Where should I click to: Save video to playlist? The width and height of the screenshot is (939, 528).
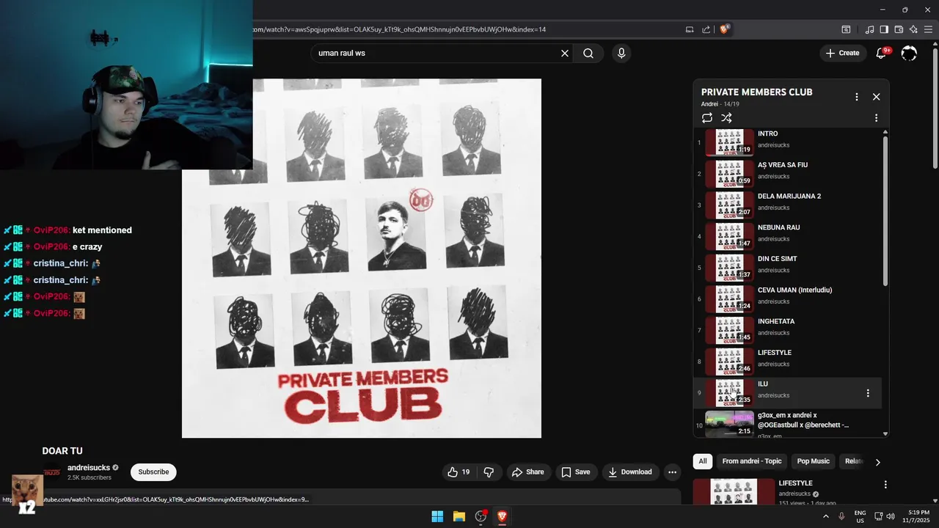(x=575, y=472)
